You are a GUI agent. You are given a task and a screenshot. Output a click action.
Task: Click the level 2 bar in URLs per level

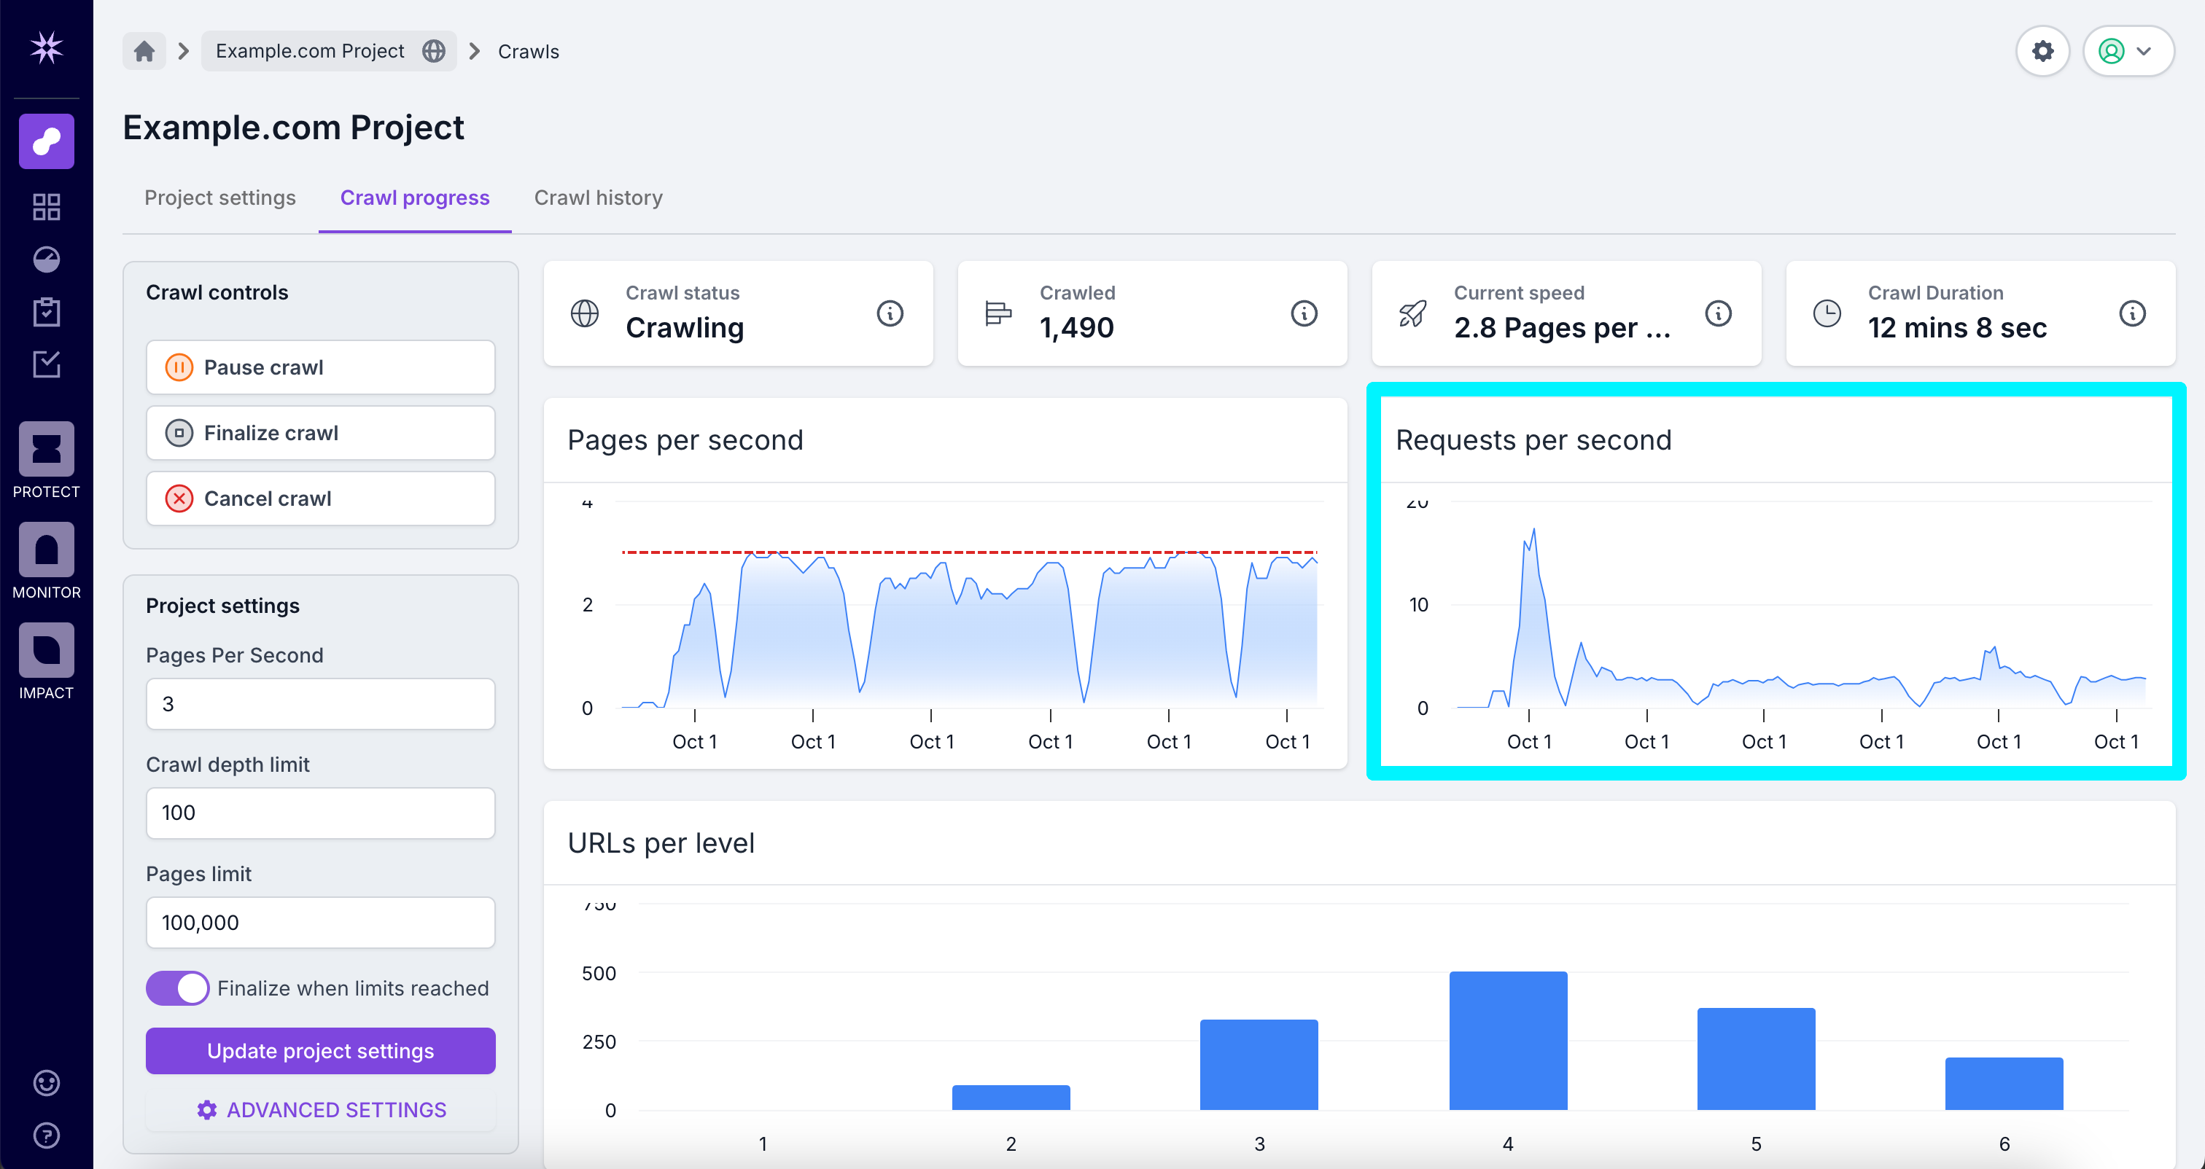pyautogui.click(x=1011, y=1098)
